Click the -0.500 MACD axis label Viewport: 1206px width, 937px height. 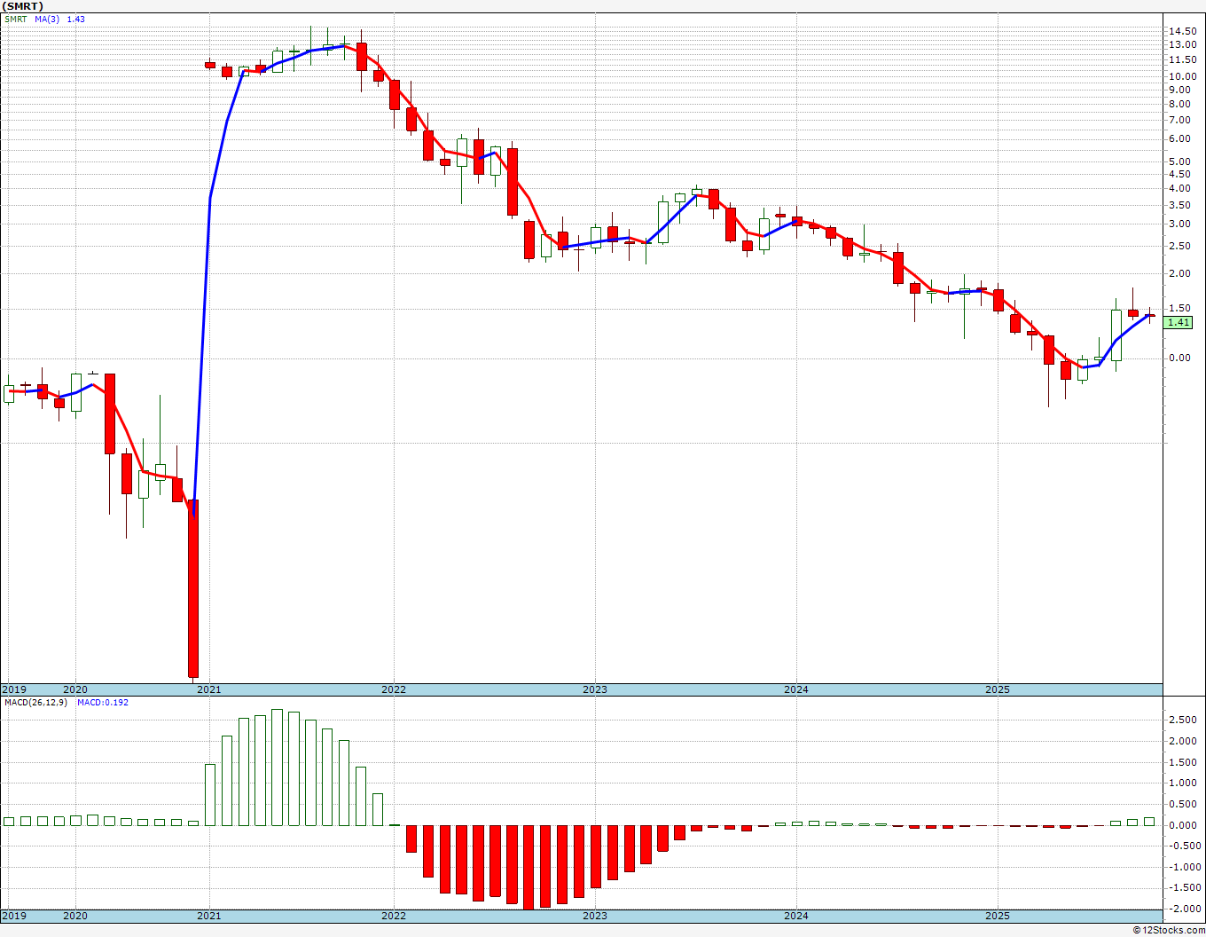(x=1184, y=846)
